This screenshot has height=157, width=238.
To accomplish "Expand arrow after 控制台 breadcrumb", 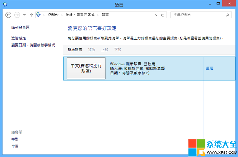I will coord(62,15).
